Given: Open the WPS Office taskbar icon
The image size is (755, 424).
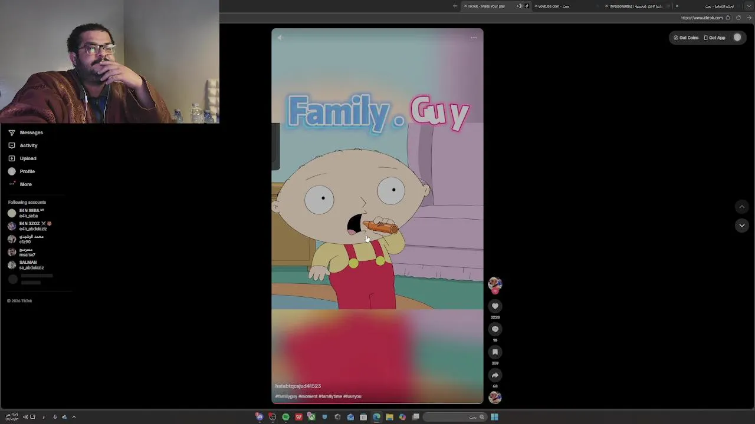Looking at the screenshot, I should [x=298, y=417].
